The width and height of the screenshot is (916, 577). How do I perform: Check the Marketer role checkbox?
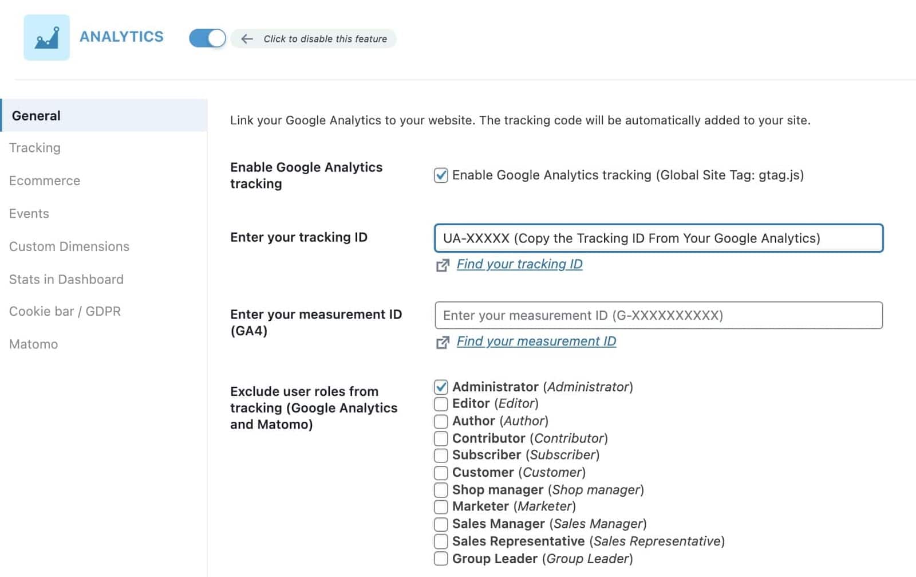tap(441, 507)
